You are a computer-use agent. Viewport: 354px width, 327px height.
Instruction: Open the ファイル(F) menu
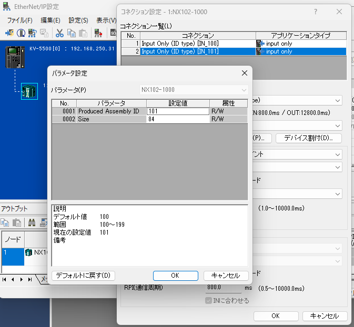[x=19, y=20]
